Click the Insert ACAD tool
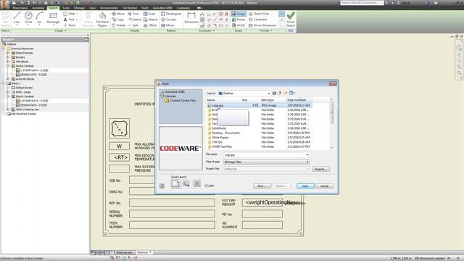Image resolution: width=464 pixels, height=261 pixels. click(239, 25)
